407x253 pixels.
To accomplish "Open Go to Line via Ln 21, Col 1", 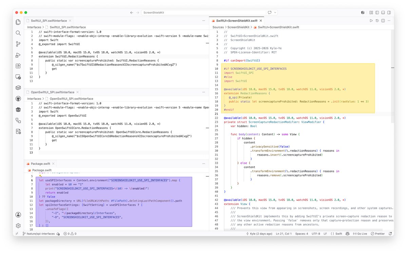I will [284, 233].
